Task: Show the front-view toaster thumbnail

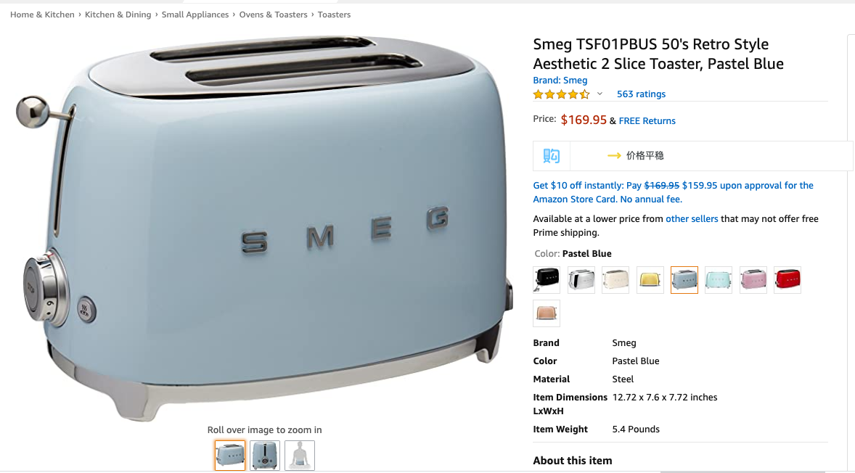Action: pos(265,455)
